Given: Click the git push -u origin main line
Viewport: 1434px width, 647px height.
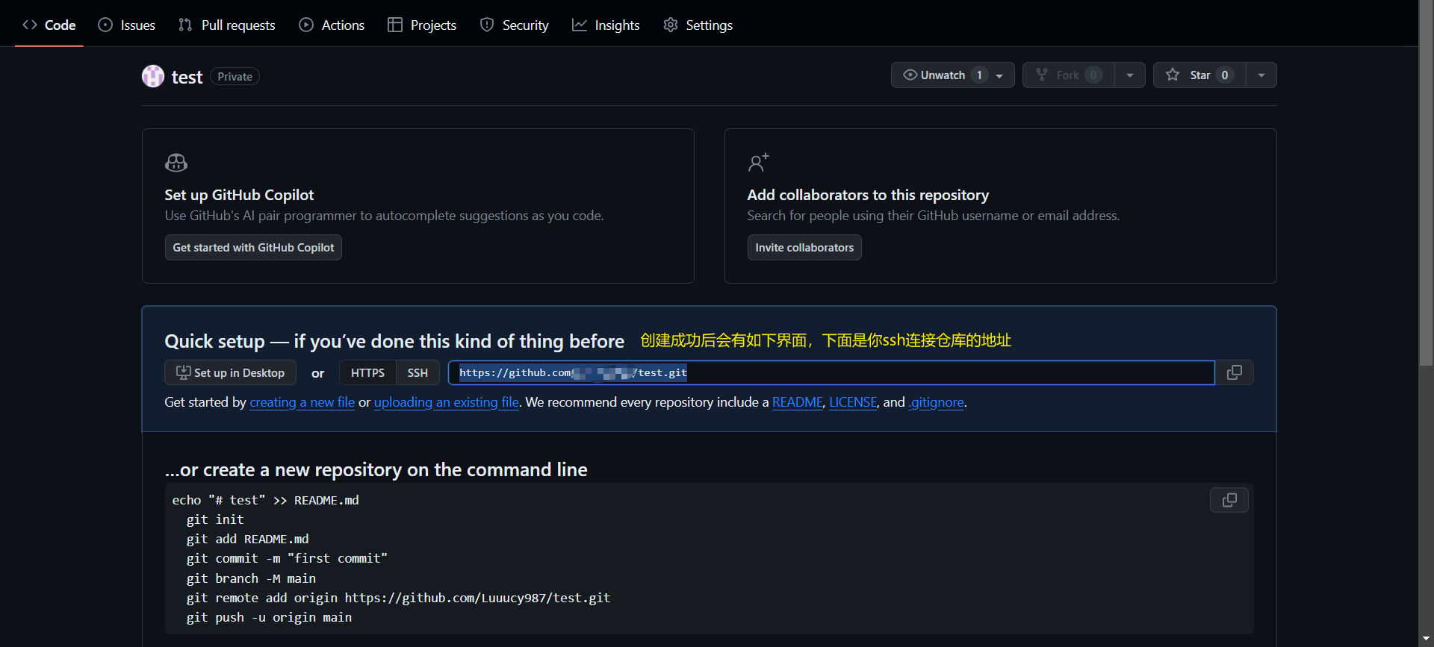Looking at the screenshot, I should [269, 617].
